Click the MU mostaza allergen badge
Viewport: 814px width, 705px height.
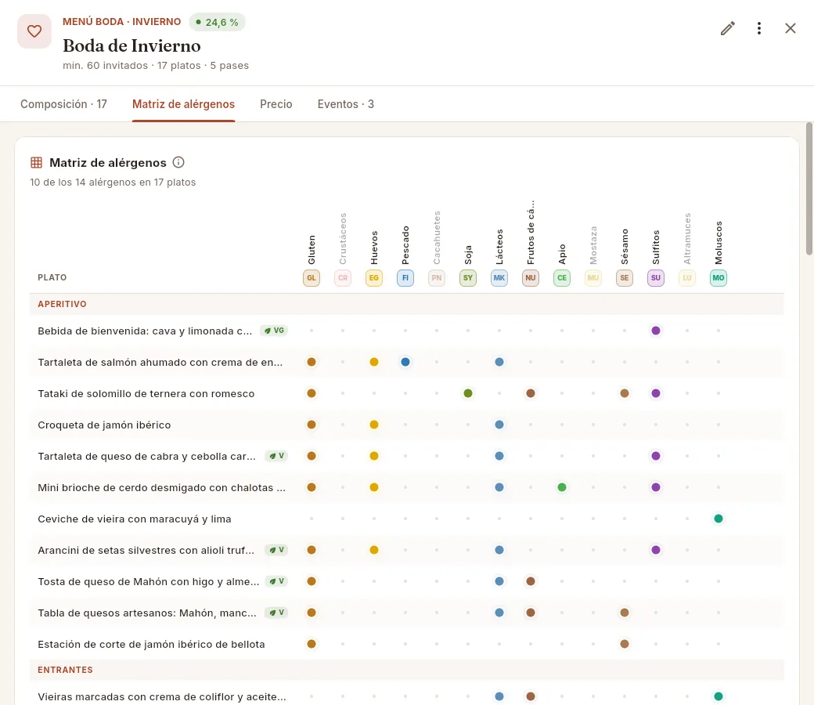tap(593, 278)
